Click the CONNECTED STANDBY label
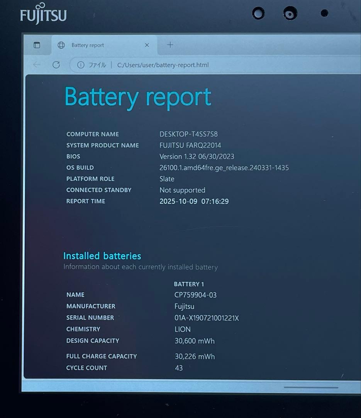The image size is (361, 418). coord(99,190)
